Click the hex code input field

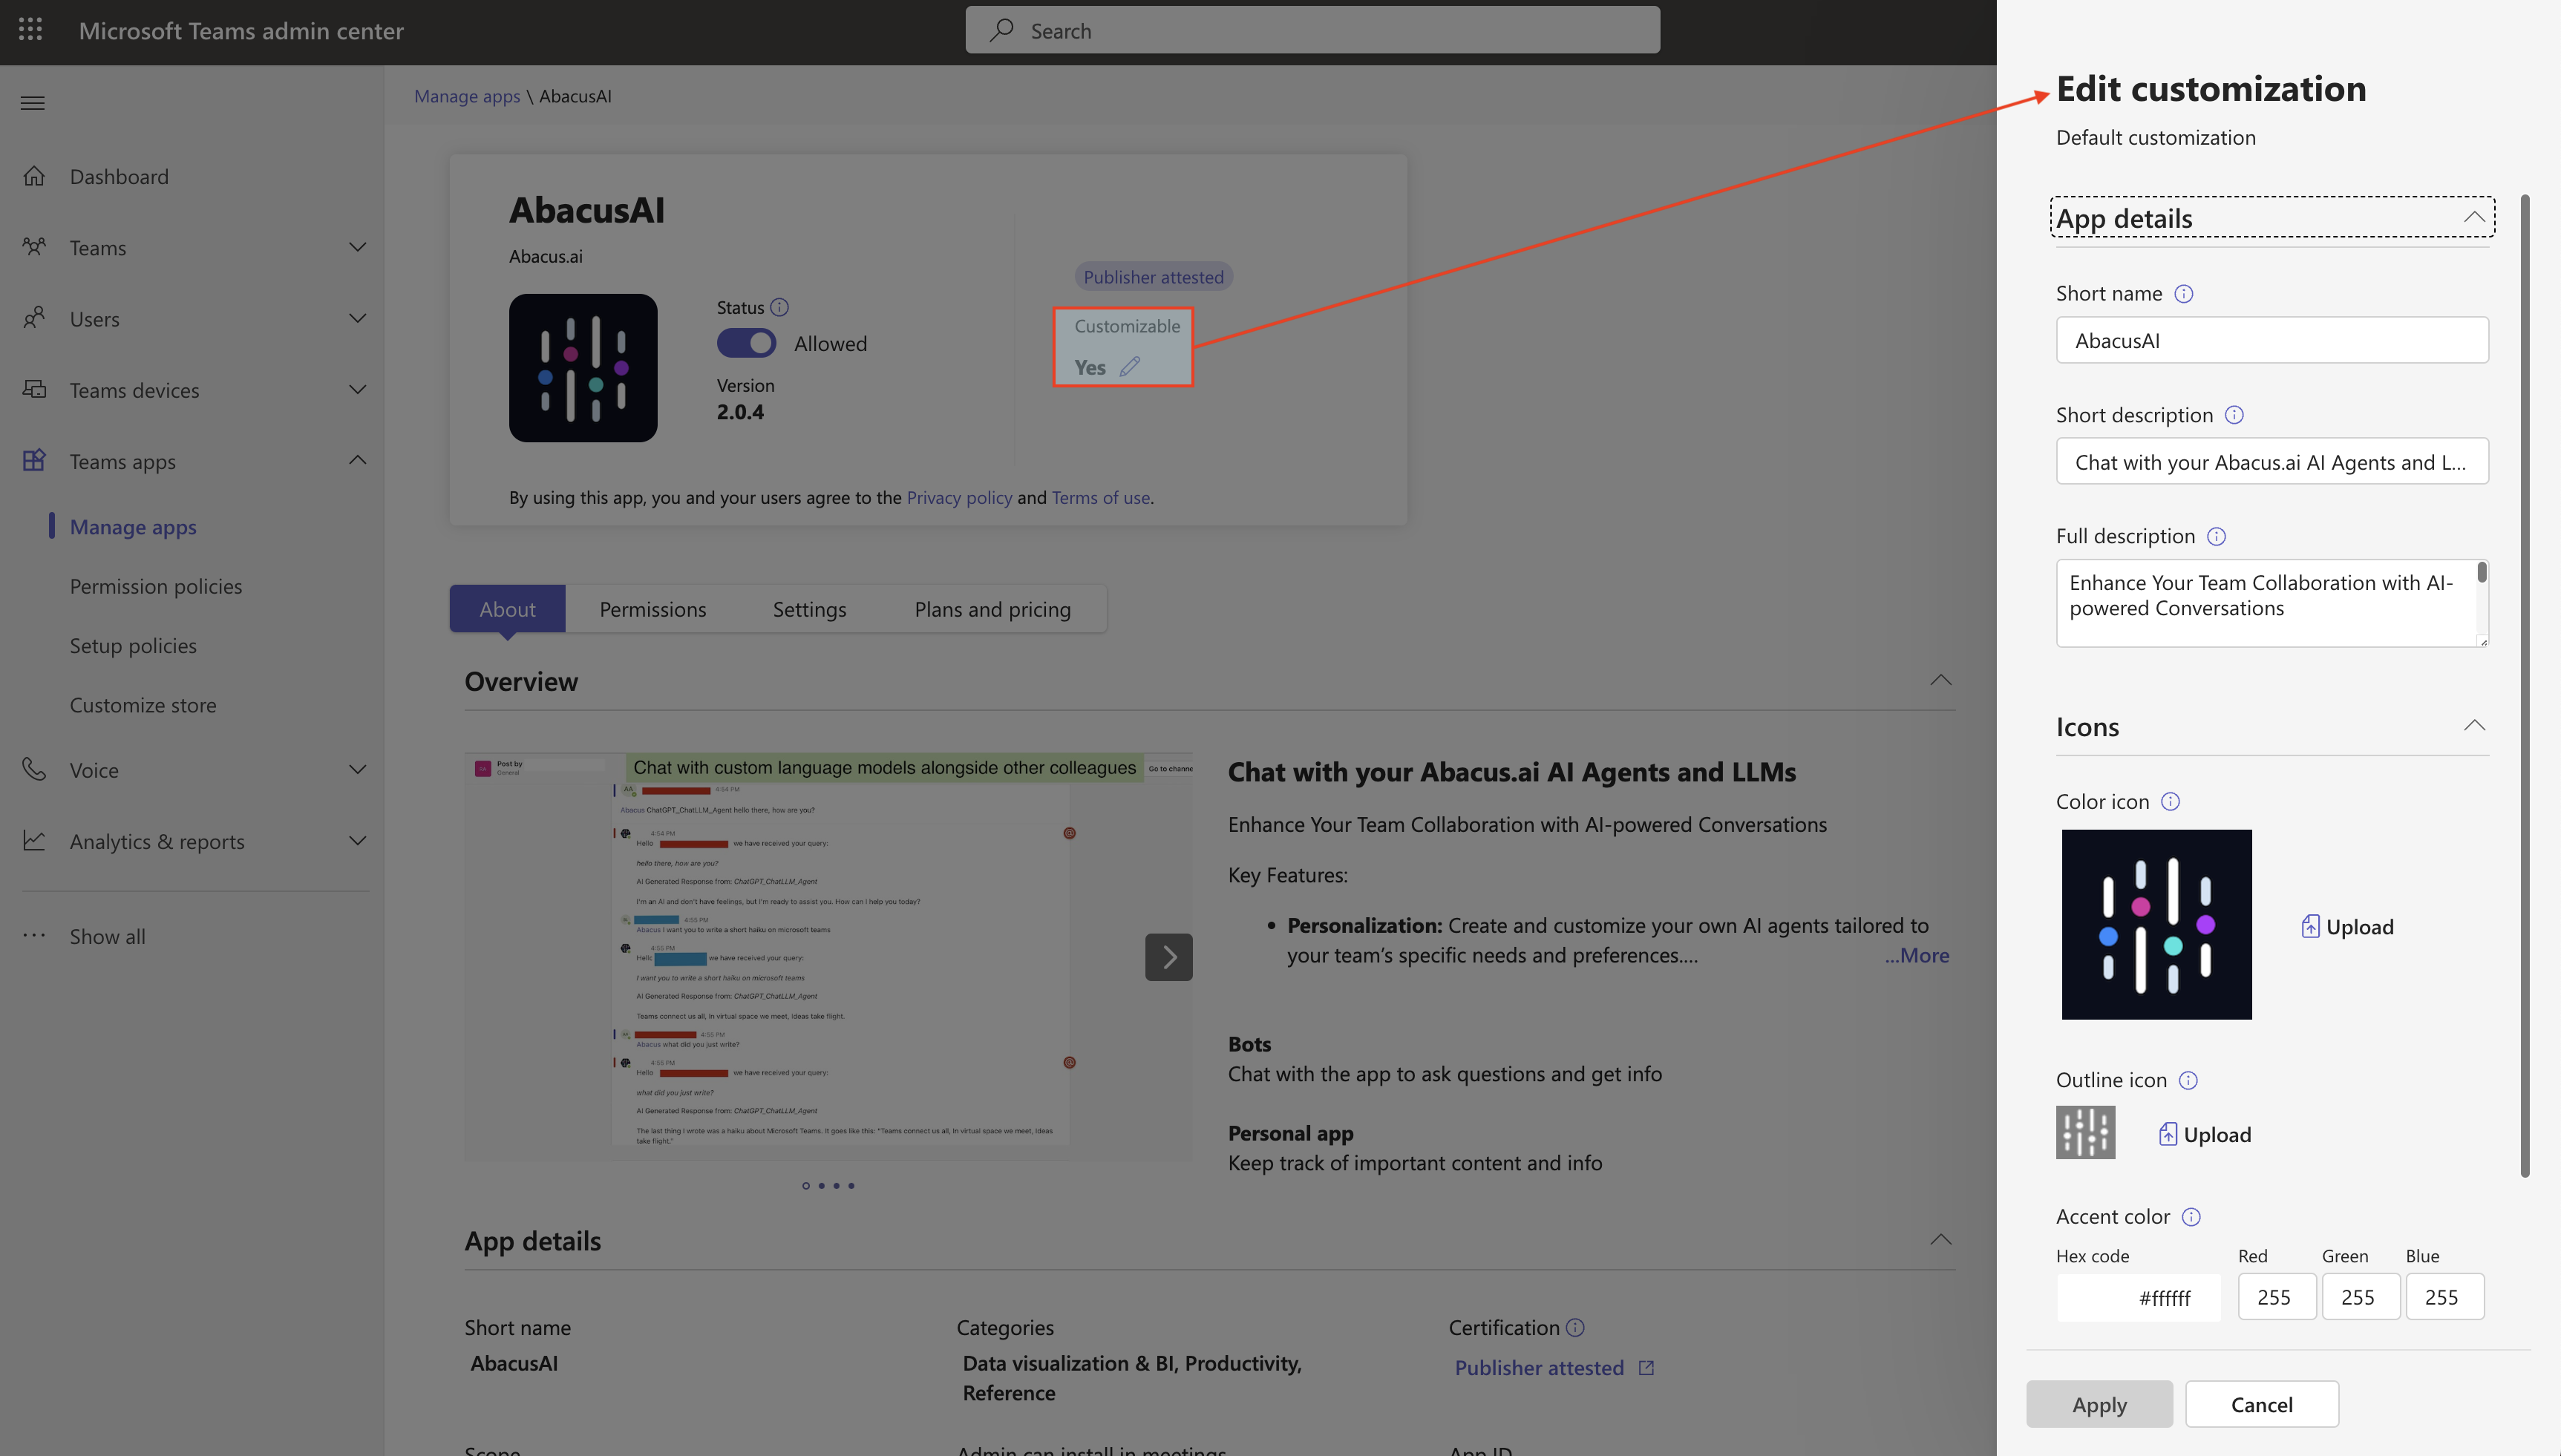[x=2138, y=1296]
